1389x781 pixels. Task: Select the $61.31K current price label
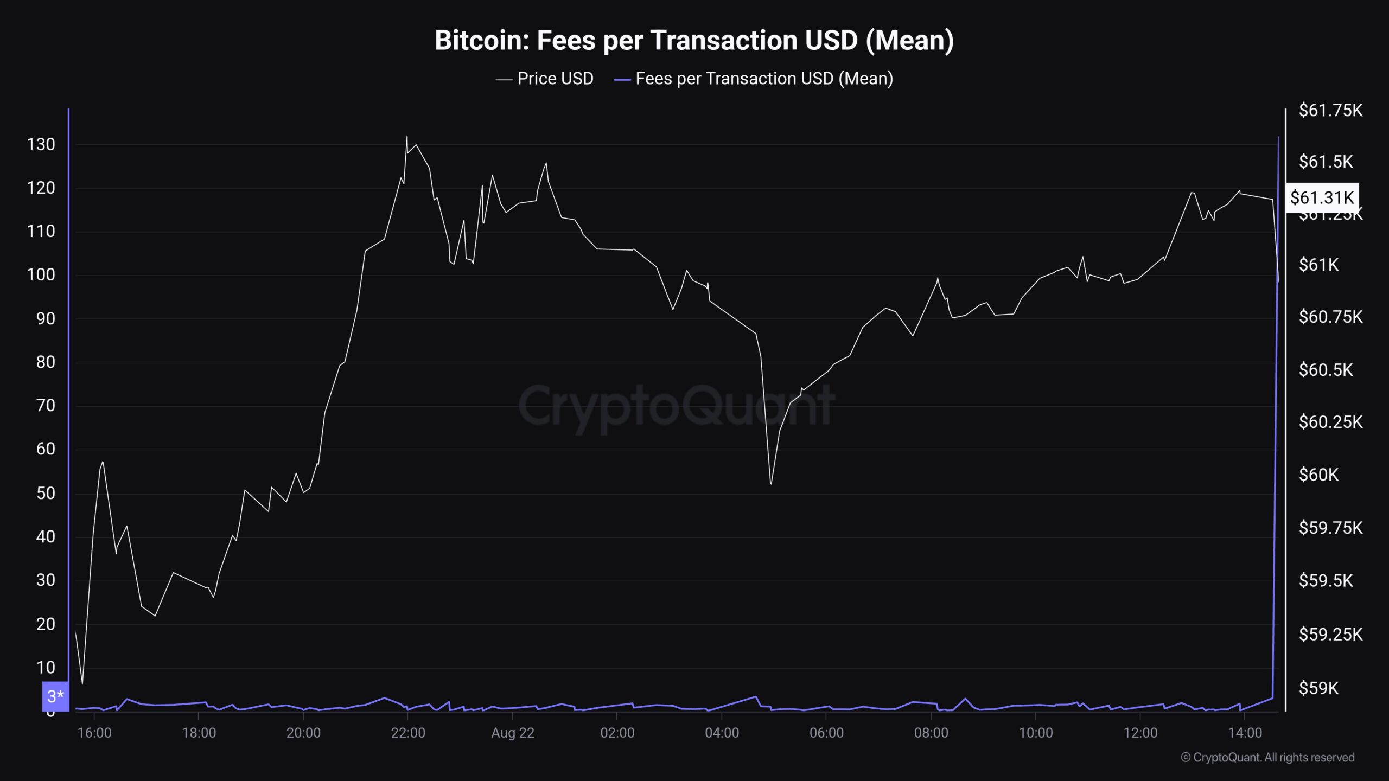click(x=1322, y=197)
